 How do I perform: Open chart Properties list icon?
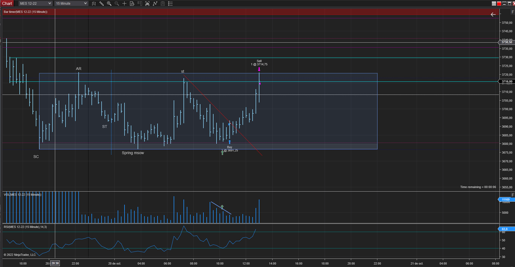click(171, 3)
